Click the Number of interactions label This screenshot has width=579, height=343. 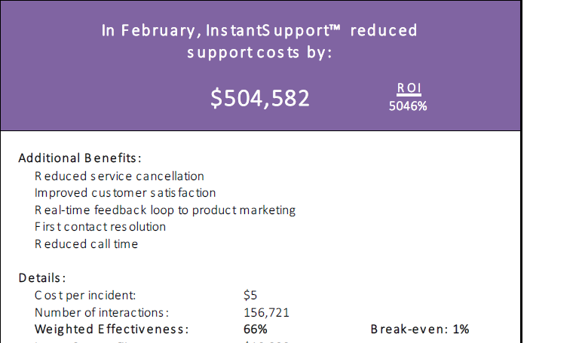click(x=102, y=313)
